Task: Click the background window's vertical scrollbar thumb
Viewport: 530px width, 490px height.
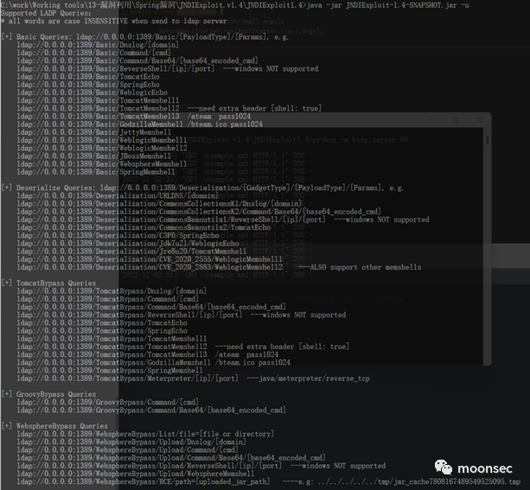Action: pyautogui.click(x=487, y=139)
